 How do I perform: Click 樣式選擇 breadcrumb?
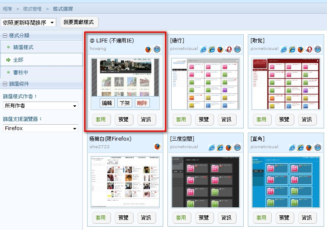tap(63, 9)
